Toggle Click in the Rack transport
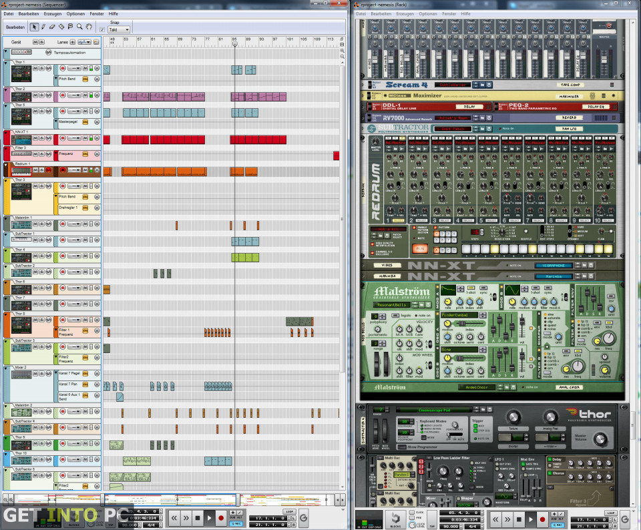This screenshot has width=641, height=530. (x=412, y=512)
